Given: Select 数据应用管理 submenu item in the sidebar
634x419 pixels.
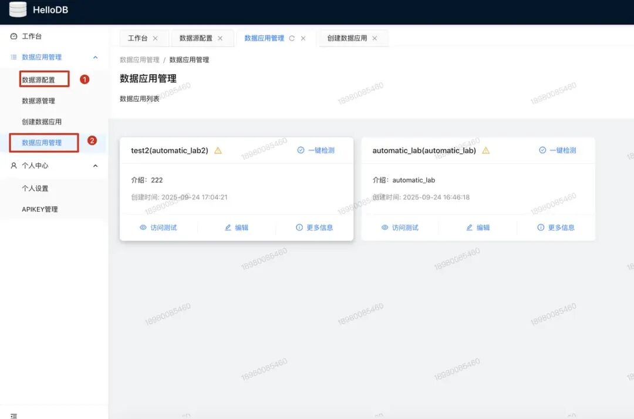Looking at the screenshot, I should (x=42, y=143).
